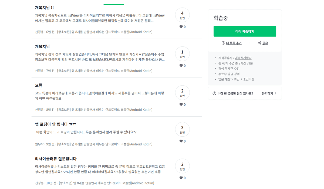Screen dimensions: 324x189
Task: Click the 1 답변 answer count circle
Action: point(182,54)
